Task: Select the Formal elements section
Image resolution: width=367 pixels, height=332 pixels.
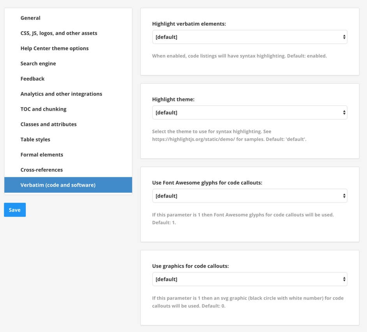Action: click(42, 155)
